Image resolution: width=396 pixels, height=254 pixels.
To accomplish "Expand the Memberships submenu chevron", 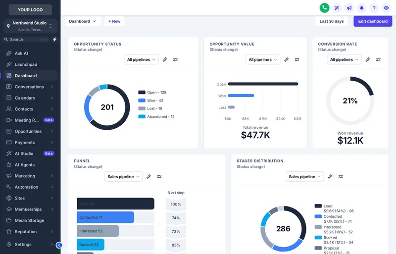I will (x=52, y=209).
